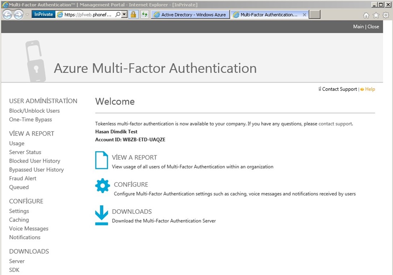Close the Multi-Factor Authentication tab
393x275 pixels.
pos(304,15)
